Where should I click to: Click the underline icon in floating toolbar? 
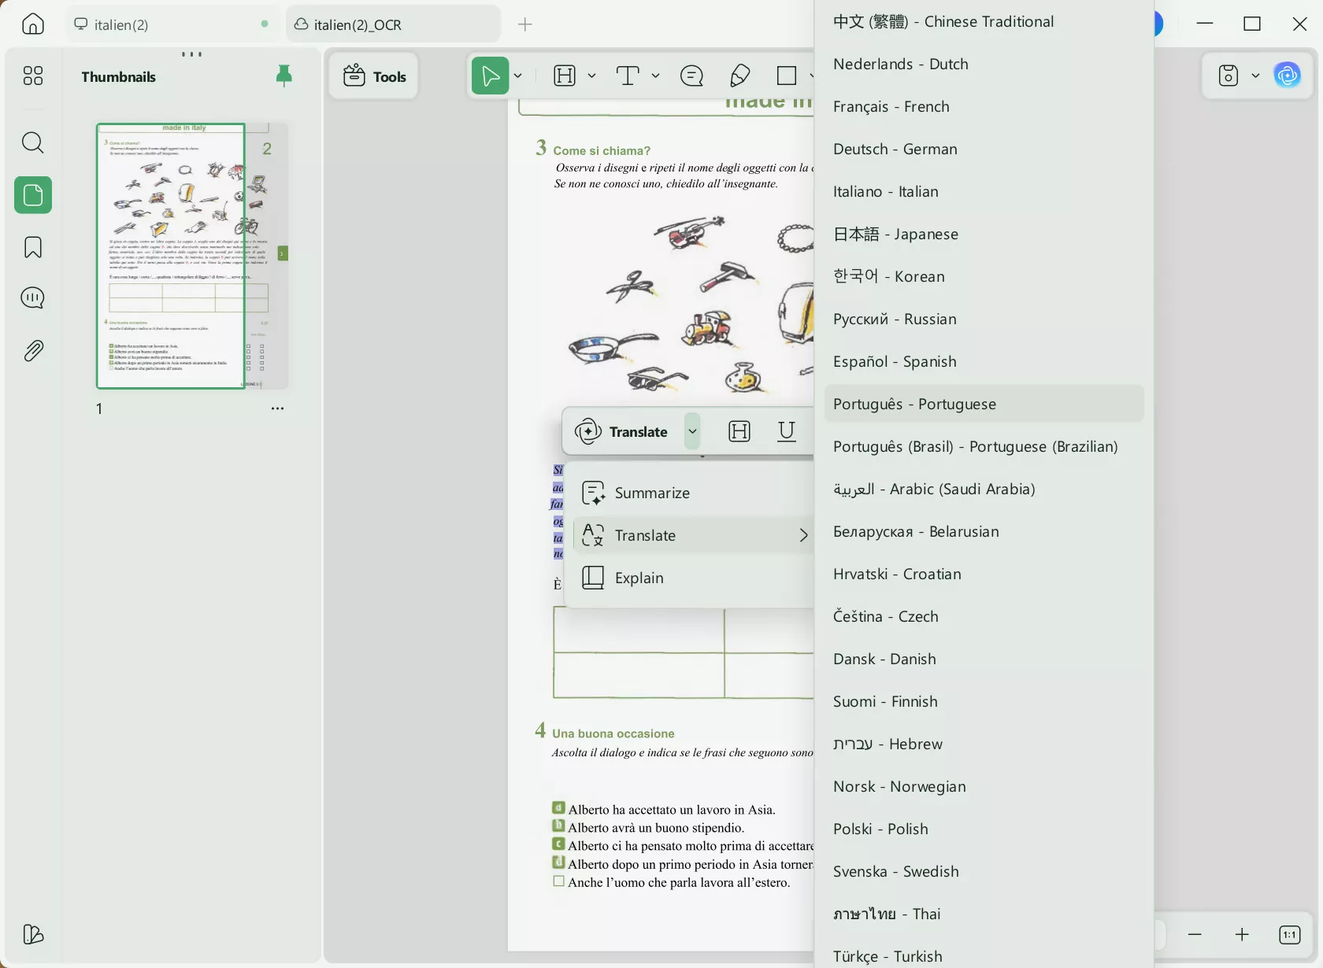click(x=786, y=431)
